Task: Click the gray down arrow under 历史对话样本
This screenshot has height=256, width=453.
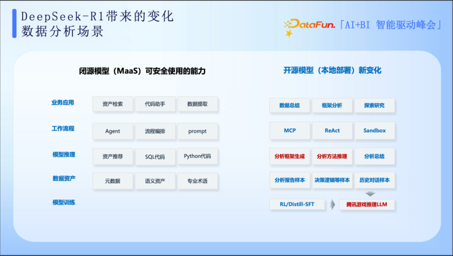Action: [x=370, y=194]
